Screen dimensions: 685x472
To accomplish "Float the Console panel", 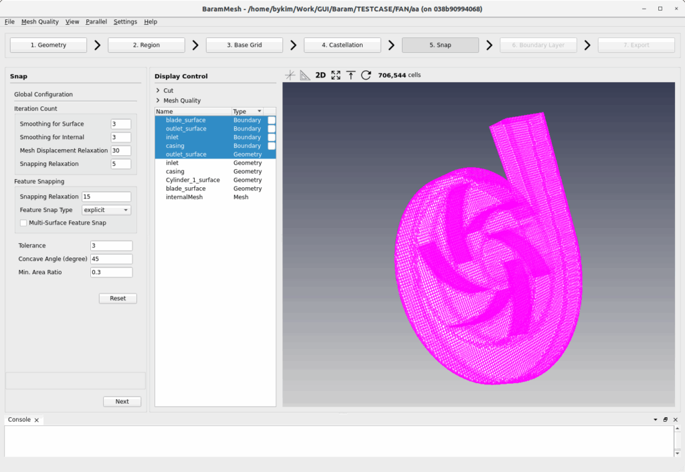I will (x=666, y=420).
